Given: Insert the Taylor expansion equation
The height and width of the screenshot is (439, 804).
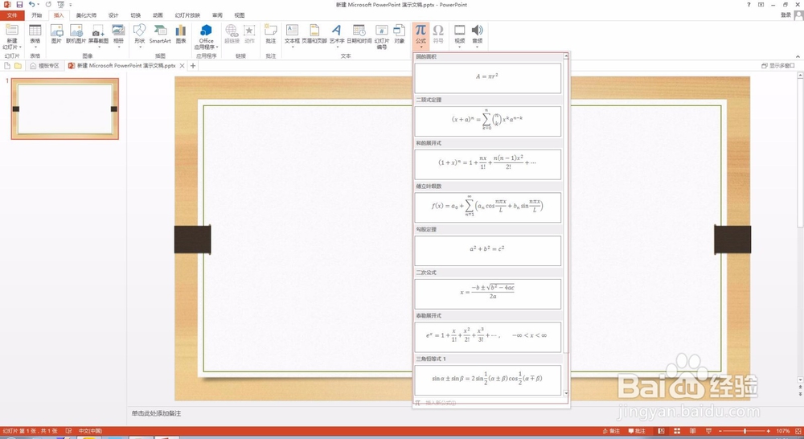Looking at the screenshot, I should (x=488, y=336).
